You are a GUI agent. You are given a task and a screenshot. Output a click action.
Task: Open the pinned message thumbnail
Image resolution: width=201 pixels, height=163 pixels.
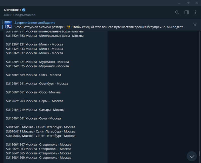pyautogui.click(x=8, y=25)
